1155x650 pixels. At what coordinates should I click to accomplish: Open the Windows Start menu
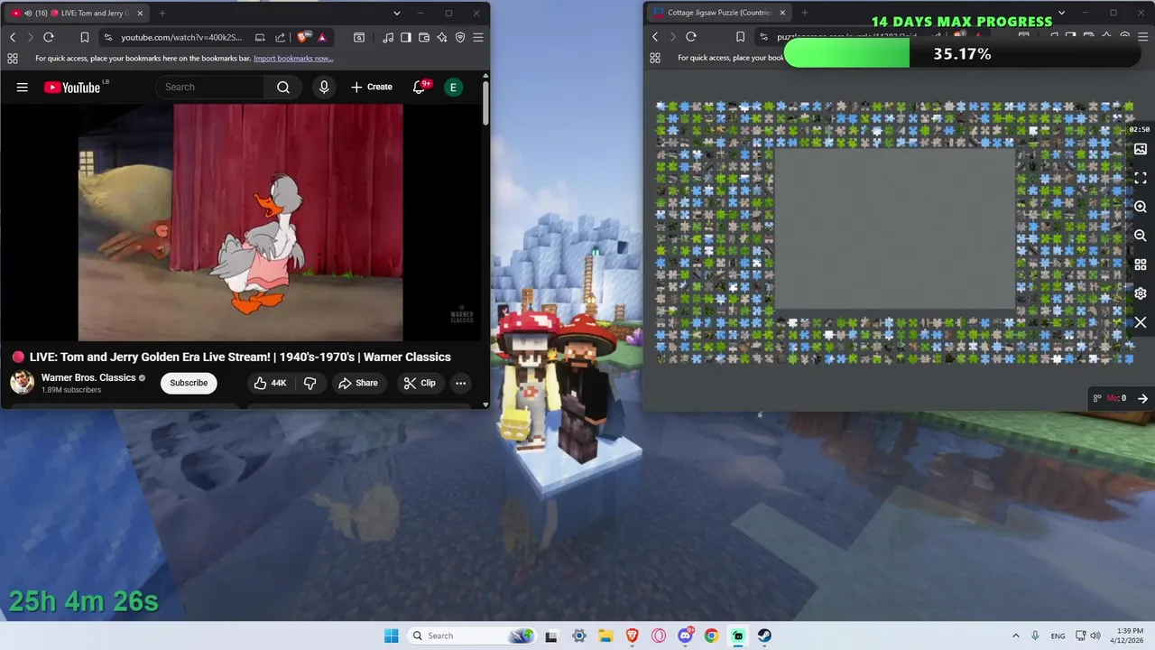click(x=391, y=636)
